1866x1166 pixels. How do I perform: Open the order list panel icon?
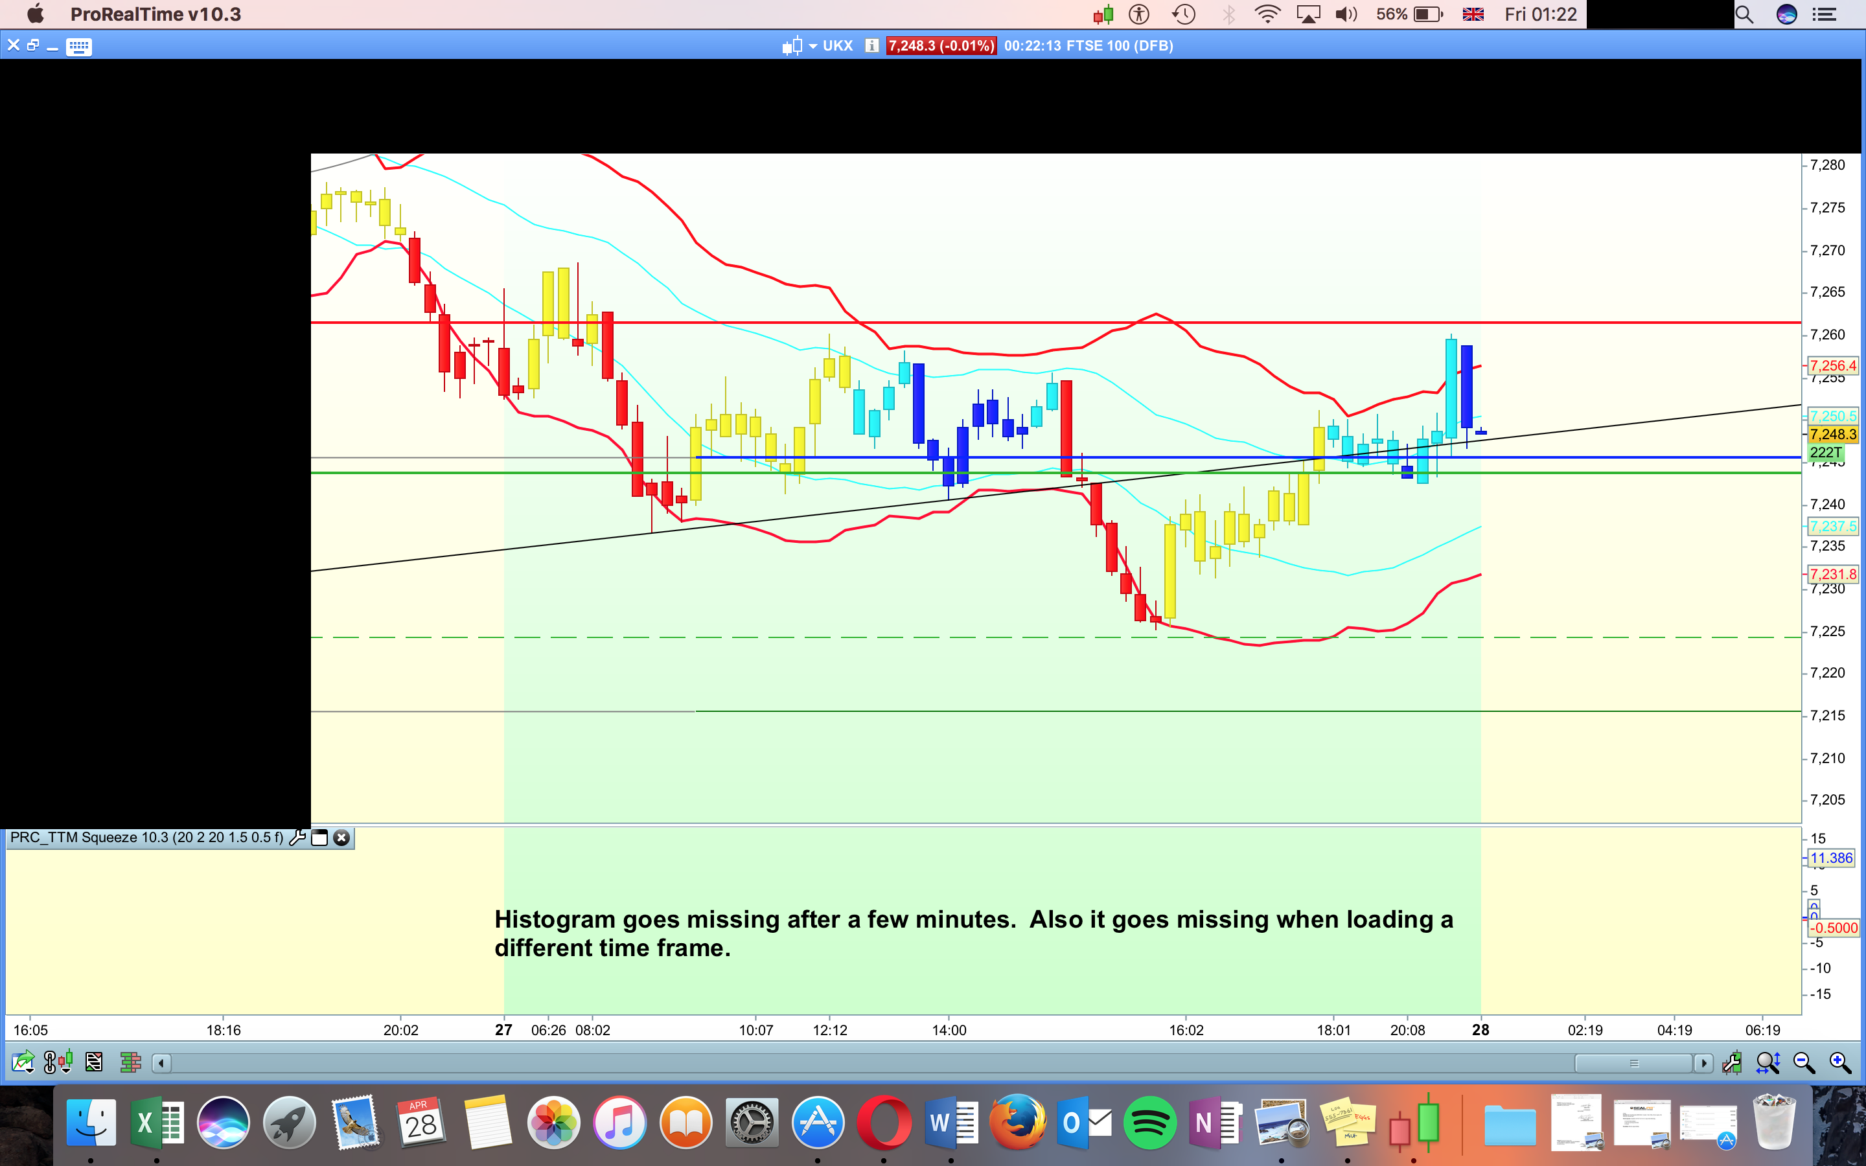coord(94,1062)
